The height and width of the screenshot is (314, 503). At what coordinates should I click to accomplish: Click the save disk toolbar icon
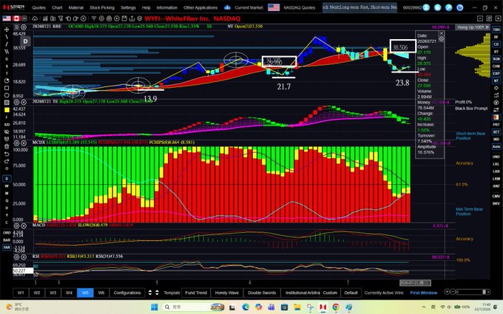click(124, 18)
